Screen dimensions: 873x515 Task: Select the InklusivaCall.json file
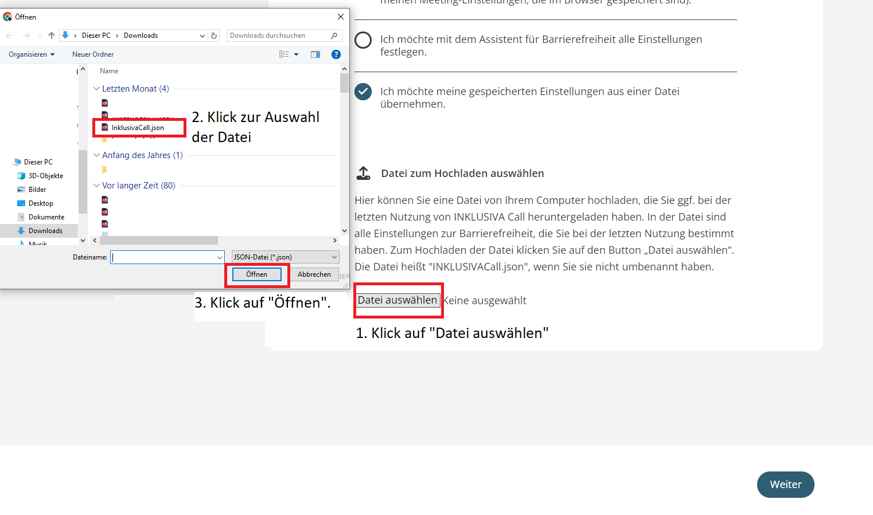click(138, 128)
